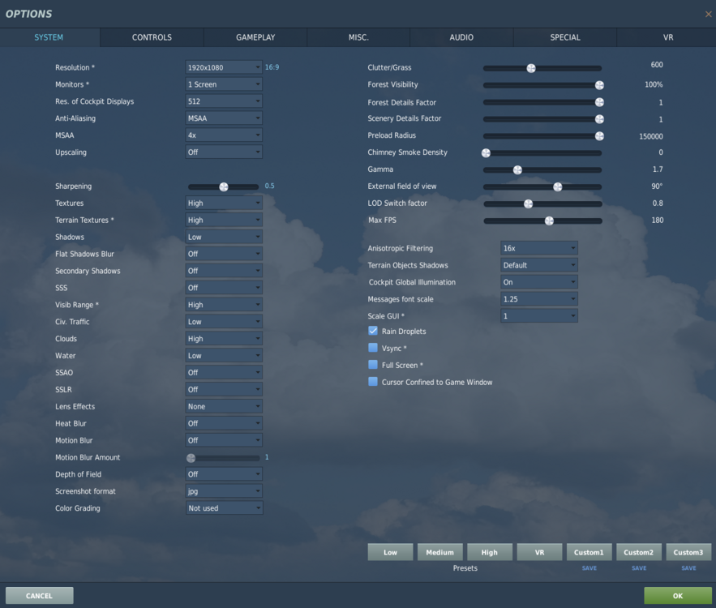716x608 pixels.
Task: Load the Custom1 preset
Action: (x=589, y=552)
